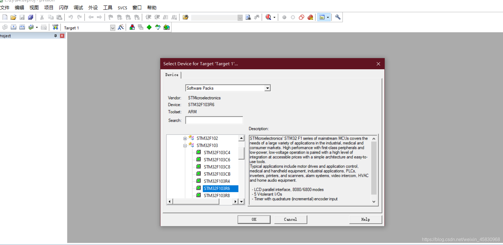Open the 文件 menu

[5, 7]
